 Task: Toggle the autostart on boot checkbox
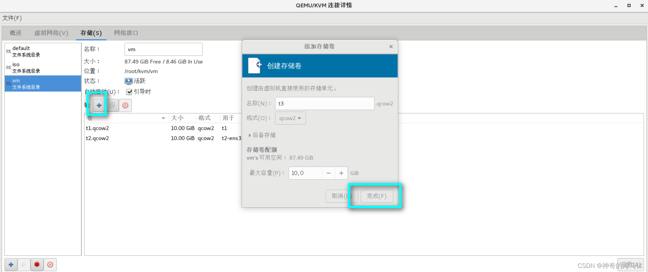pyautogui.click(x=129, y=92)
